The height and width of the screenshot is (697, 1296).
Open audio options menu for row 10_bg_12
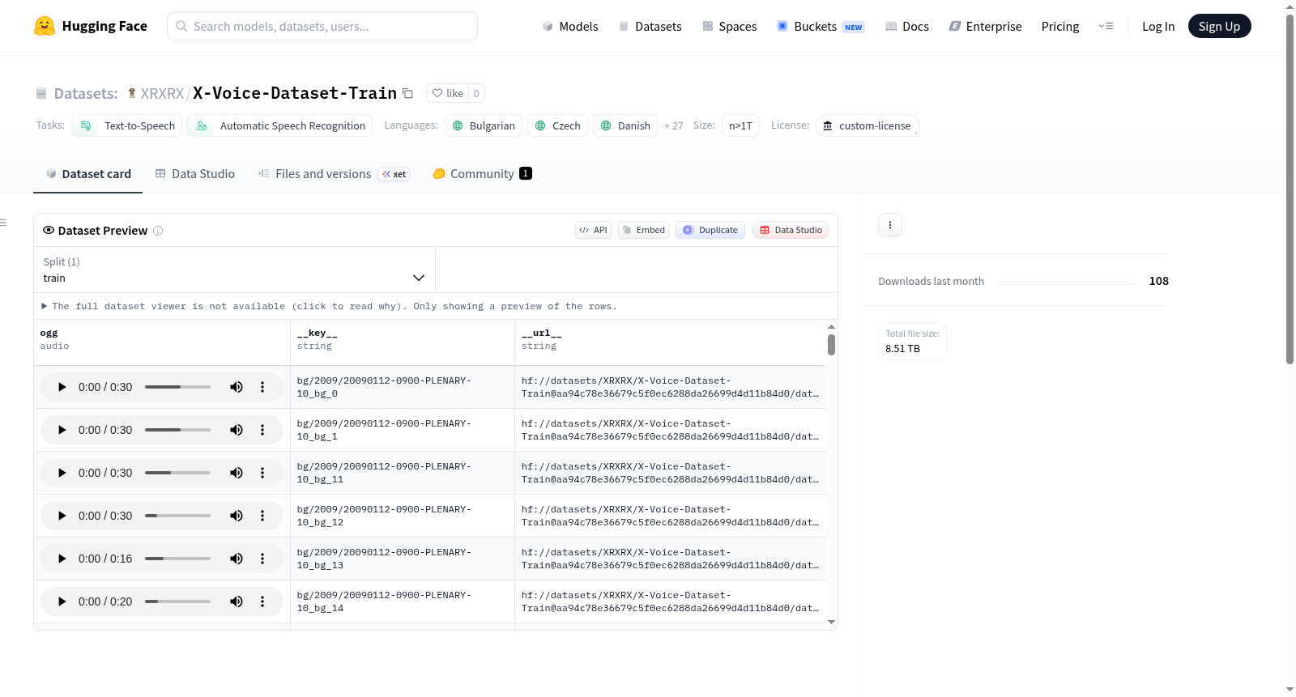[262, 516]
